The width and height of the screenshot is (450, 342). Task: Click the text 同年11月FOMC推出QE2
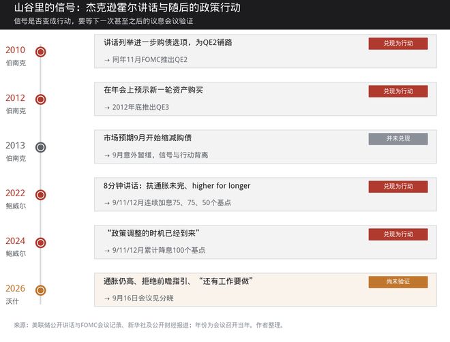[150, 60]
